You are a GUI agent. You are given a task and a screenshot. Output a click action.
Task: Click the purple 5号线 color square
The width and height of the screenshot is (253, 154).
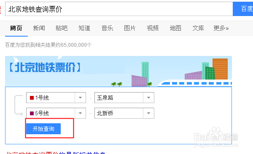click(32, 114)
